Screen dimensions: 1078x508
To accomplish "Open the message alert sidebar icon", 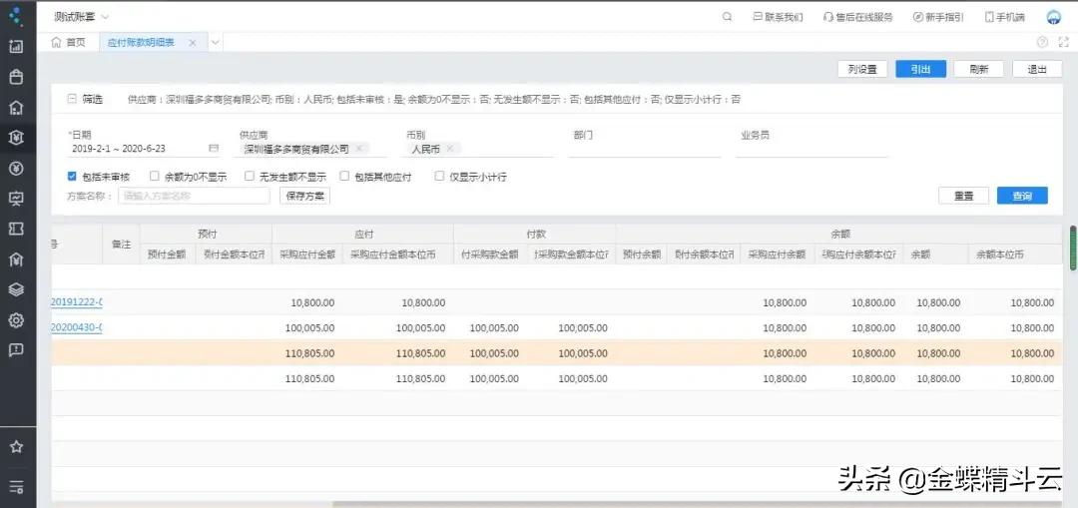I will pyautogui.click(x=17, y=350).
